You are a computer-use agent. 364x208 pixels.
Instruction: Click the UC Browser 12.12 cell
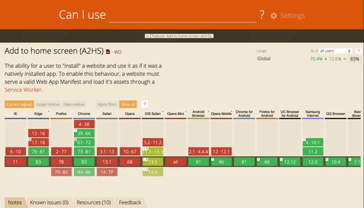point(290,162)
